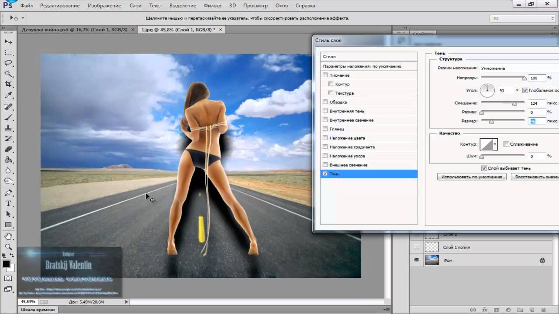This screenshot has width=559, height=314.
Task: Open the Шкала времени panel tab
Action: pyautogui.click(x=38, y=310)
